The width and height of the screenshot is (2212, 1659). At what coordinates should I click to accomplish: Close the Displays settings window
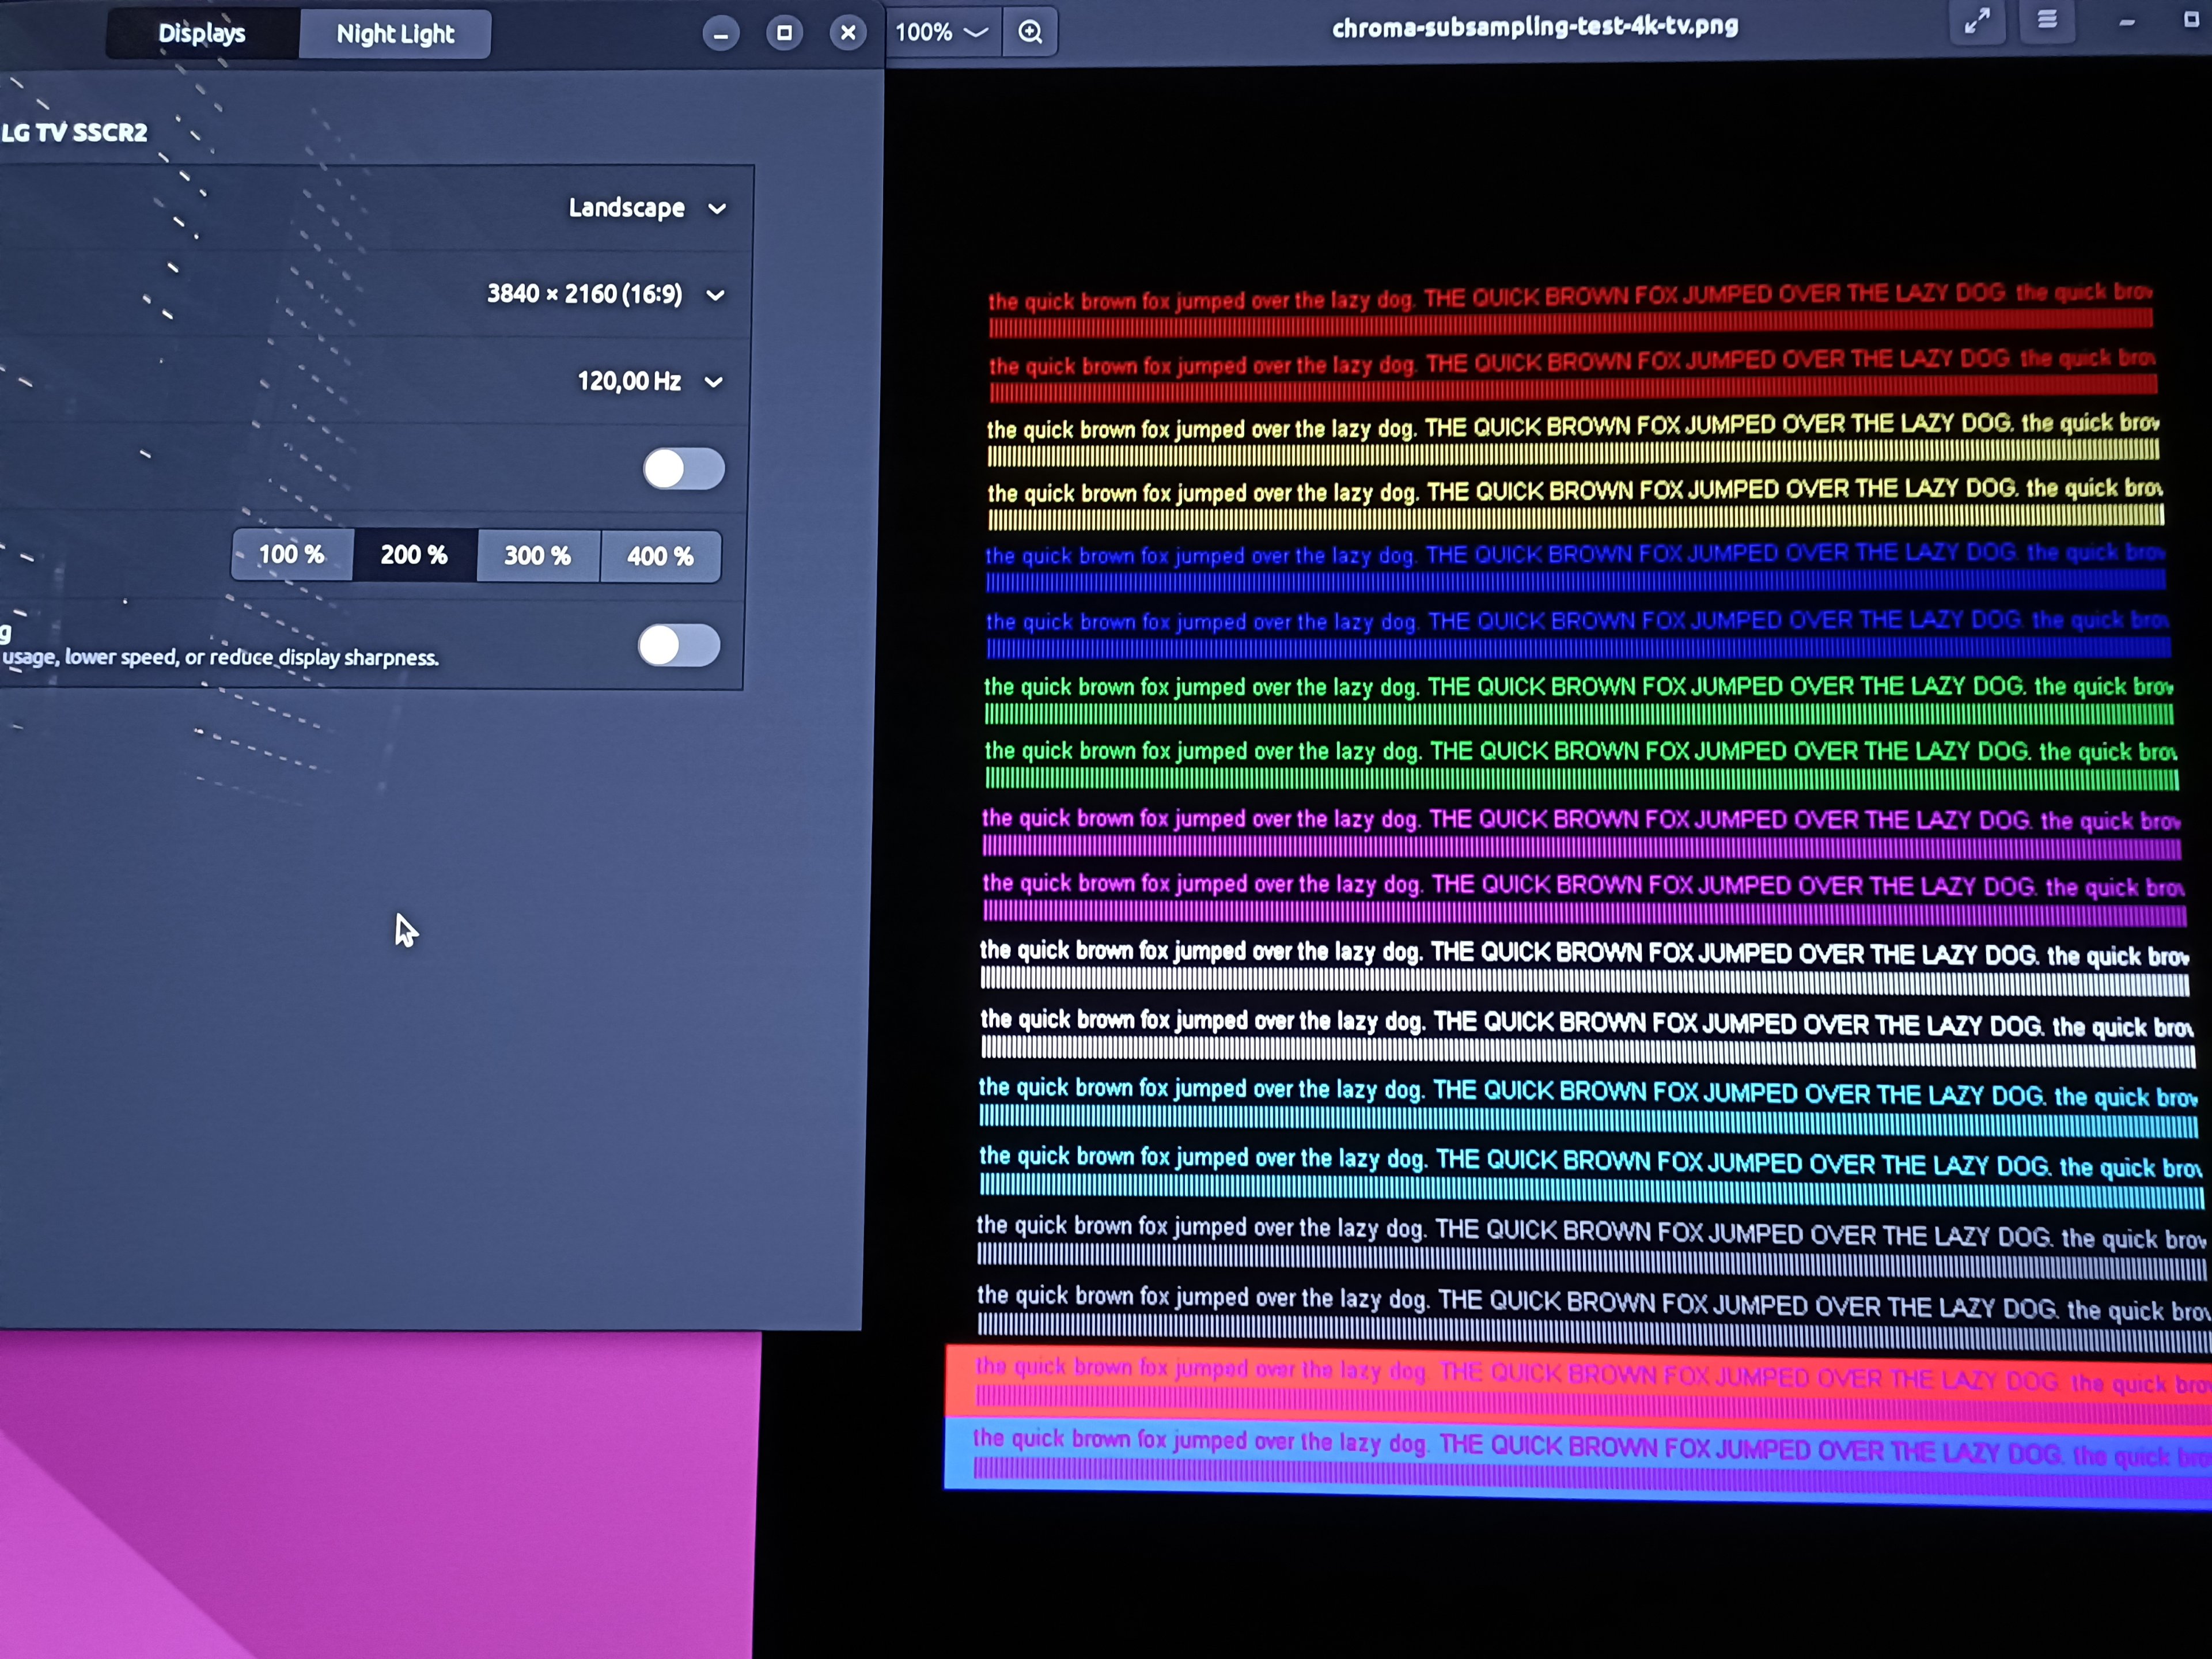[x=848, y=33]
